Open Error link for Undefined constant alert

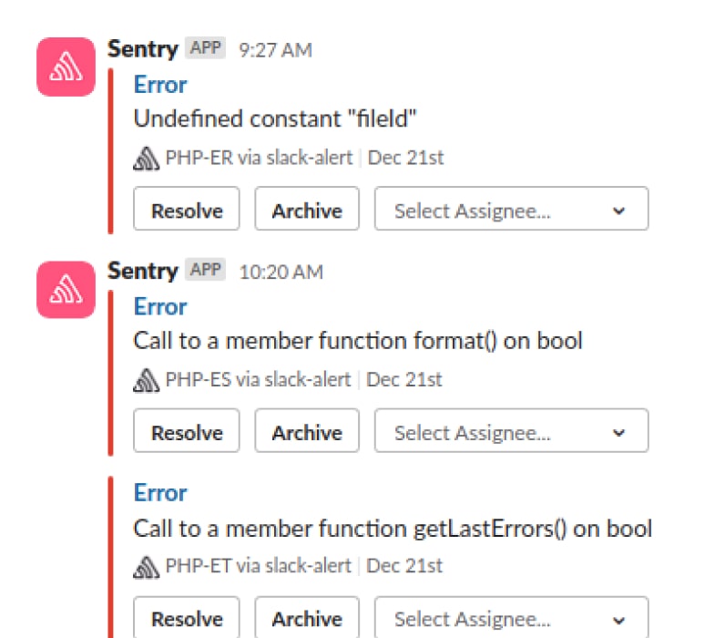[x=160, y=85]
